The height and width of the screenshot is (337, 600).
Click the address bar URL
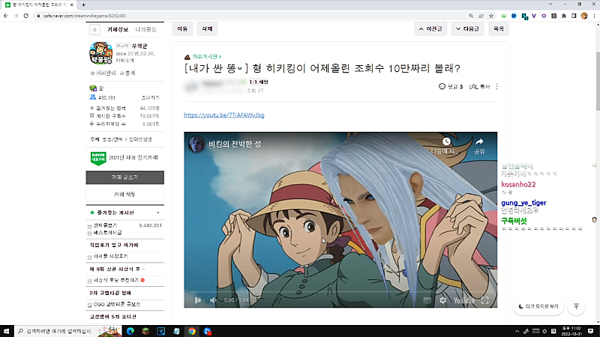[84, 16]
